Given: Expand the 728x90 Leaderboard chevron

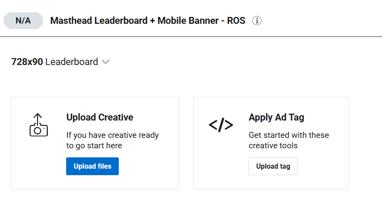Looking at the screenshot, I should (105, 62).
